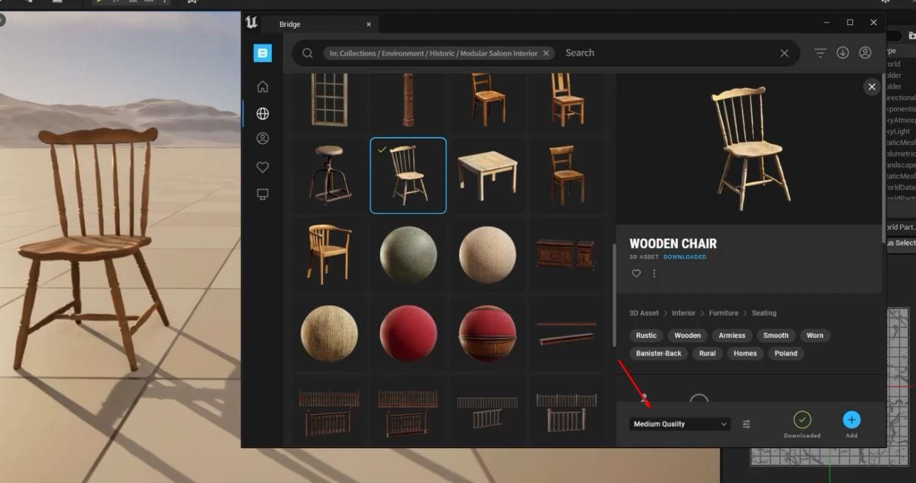
Task: Select the checked spindle-back chair thumbnail
Action: coord(408,175)
